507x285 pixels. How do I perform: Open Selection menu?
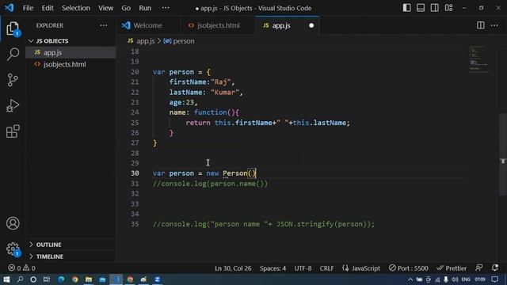76,8
